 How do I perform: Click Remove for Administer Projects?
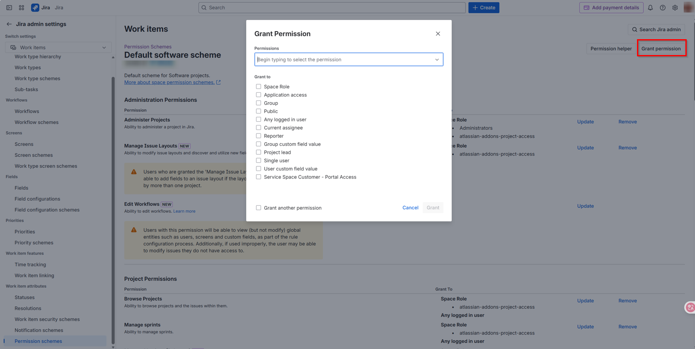point(627,122)
